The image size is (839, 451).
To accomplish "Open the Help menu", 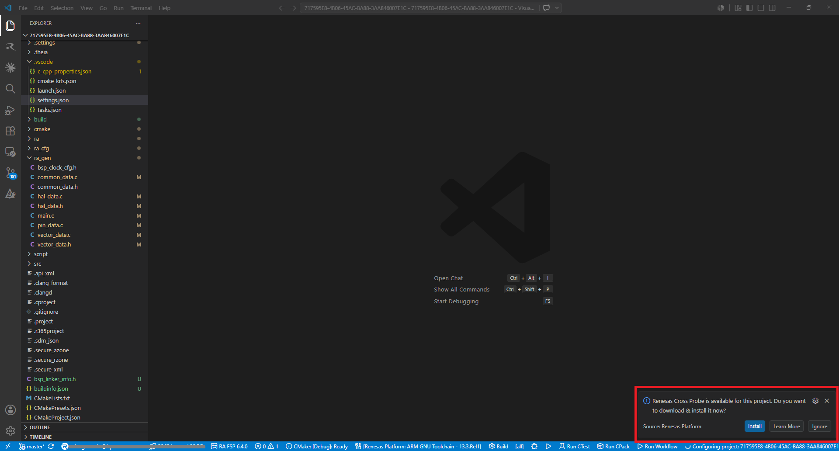I will 164,8.
